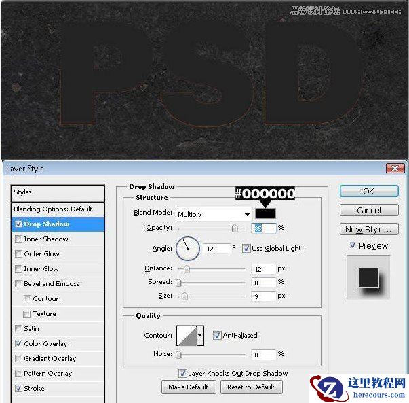Enable the Satin checkbox
This screenshot has width=409, height=403.
[x=18, y=328]
